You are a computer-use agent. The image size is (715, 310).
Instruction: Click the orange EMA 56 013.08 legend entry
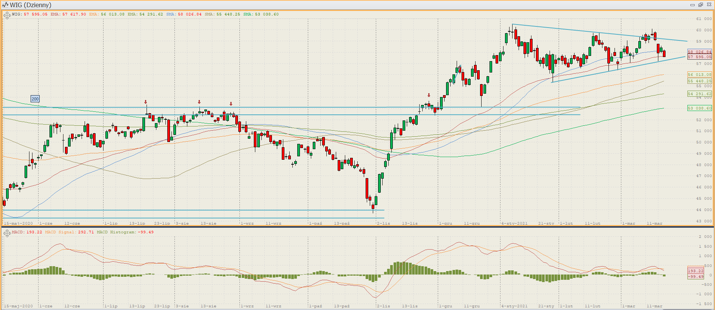[x=107, y=14]
